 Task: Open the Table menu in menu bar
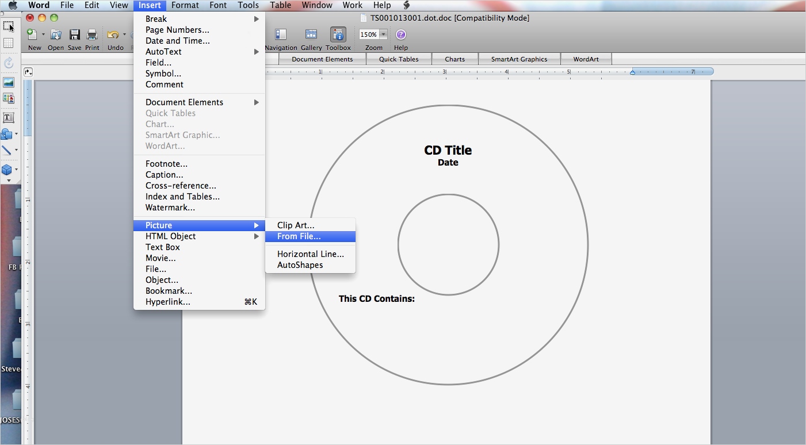pyautogui.click(x=280, y=5)
